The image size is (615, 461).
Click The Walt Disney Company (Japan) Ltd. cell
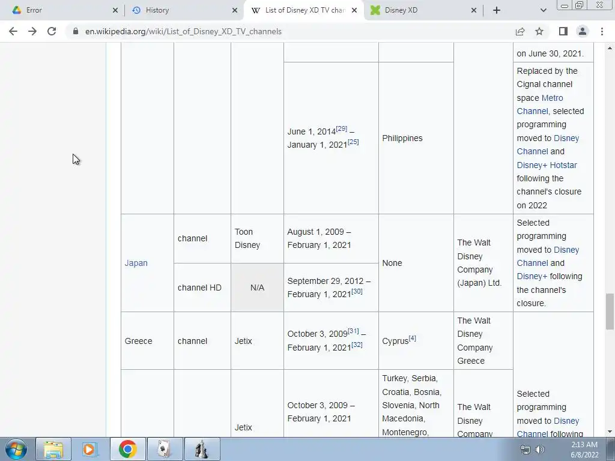point(483,263)
